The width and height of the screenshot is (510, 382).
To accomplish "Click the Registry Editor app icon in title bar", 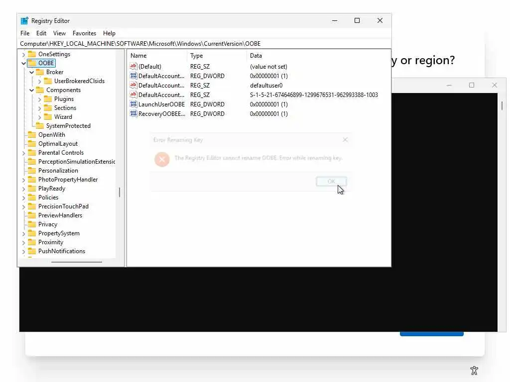I will coord(24,21).
